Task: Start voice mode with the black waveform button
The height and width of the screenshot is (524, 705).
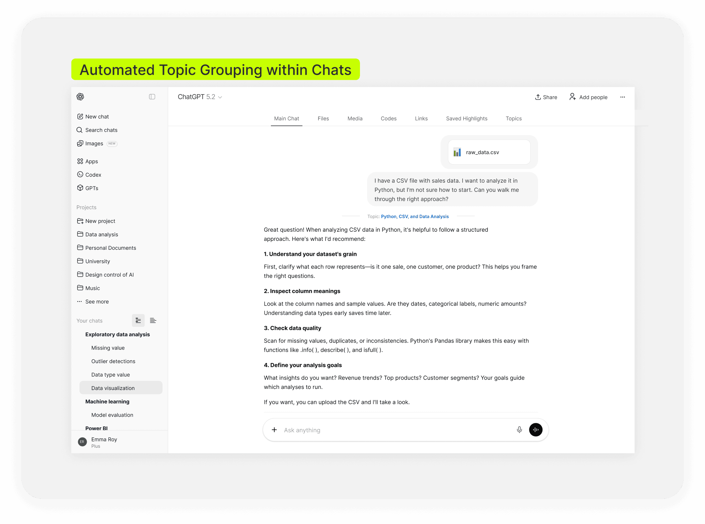Action: (x=535, y=430)
